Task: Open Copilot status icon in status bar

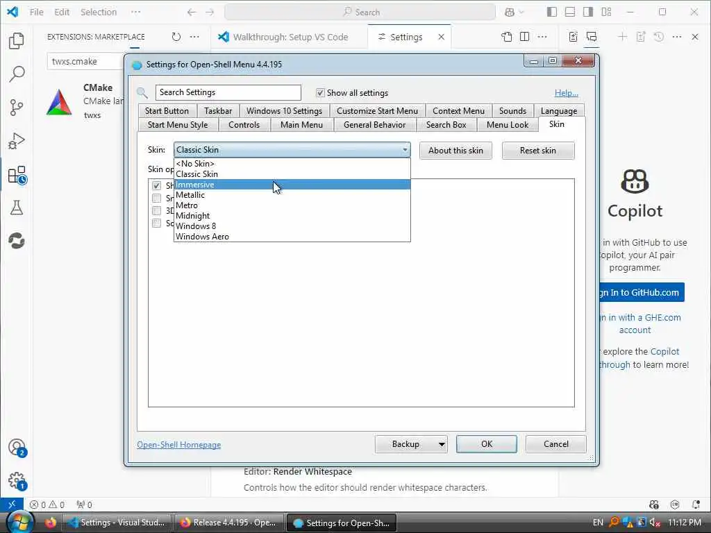Action: [x=654, y=505]
